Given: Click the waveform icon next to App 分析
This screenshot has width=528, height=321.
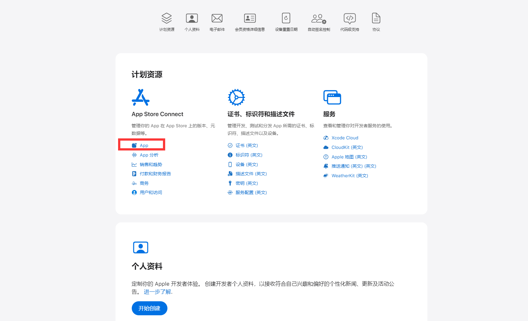Looking at the screenshot, I should click(x=134, y=155).
